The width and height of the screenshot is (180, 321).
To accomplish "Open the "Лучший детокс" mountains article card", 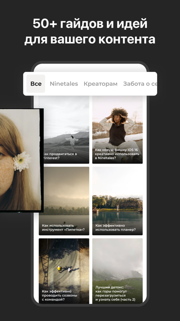I will [x=118, y=271].
